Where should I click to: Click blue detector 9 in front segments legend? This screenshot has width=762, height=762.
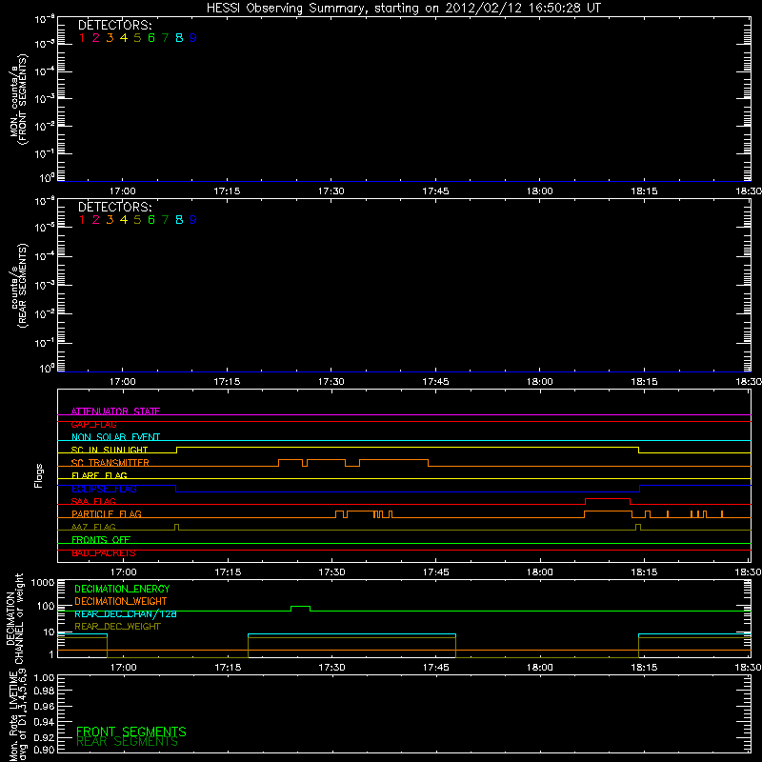(193, 38)
